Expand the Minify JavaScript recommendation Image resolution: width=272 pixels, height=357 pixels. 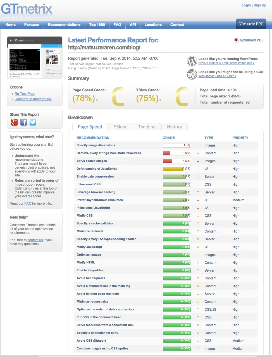click(x=89, y=247)
